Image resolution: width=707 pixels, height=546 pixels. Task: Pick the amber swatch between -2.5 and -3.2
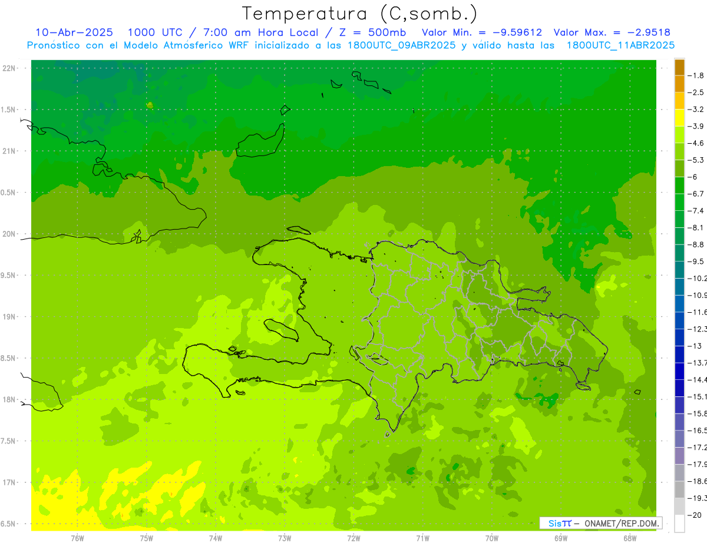point(679,101)
